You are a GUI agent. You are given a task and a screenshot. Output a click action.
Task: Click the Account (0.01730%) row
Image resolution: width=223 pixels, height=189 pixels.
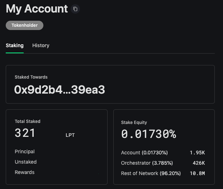163,153
